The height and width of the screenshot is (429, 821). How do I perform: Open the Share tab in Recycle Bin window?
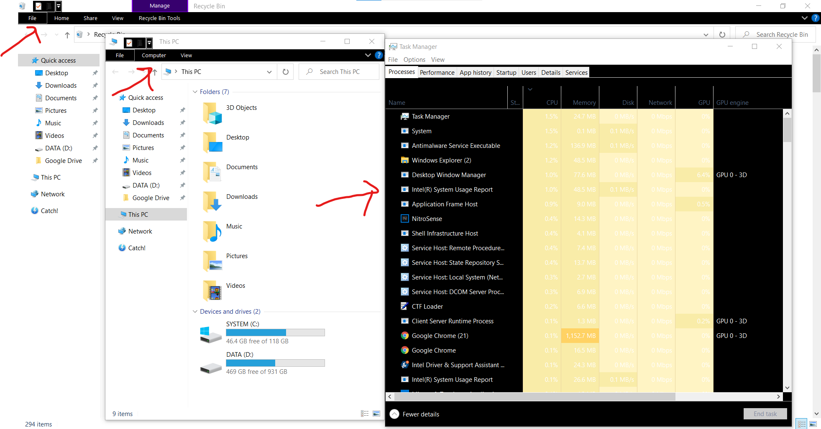tap(90, 18)
